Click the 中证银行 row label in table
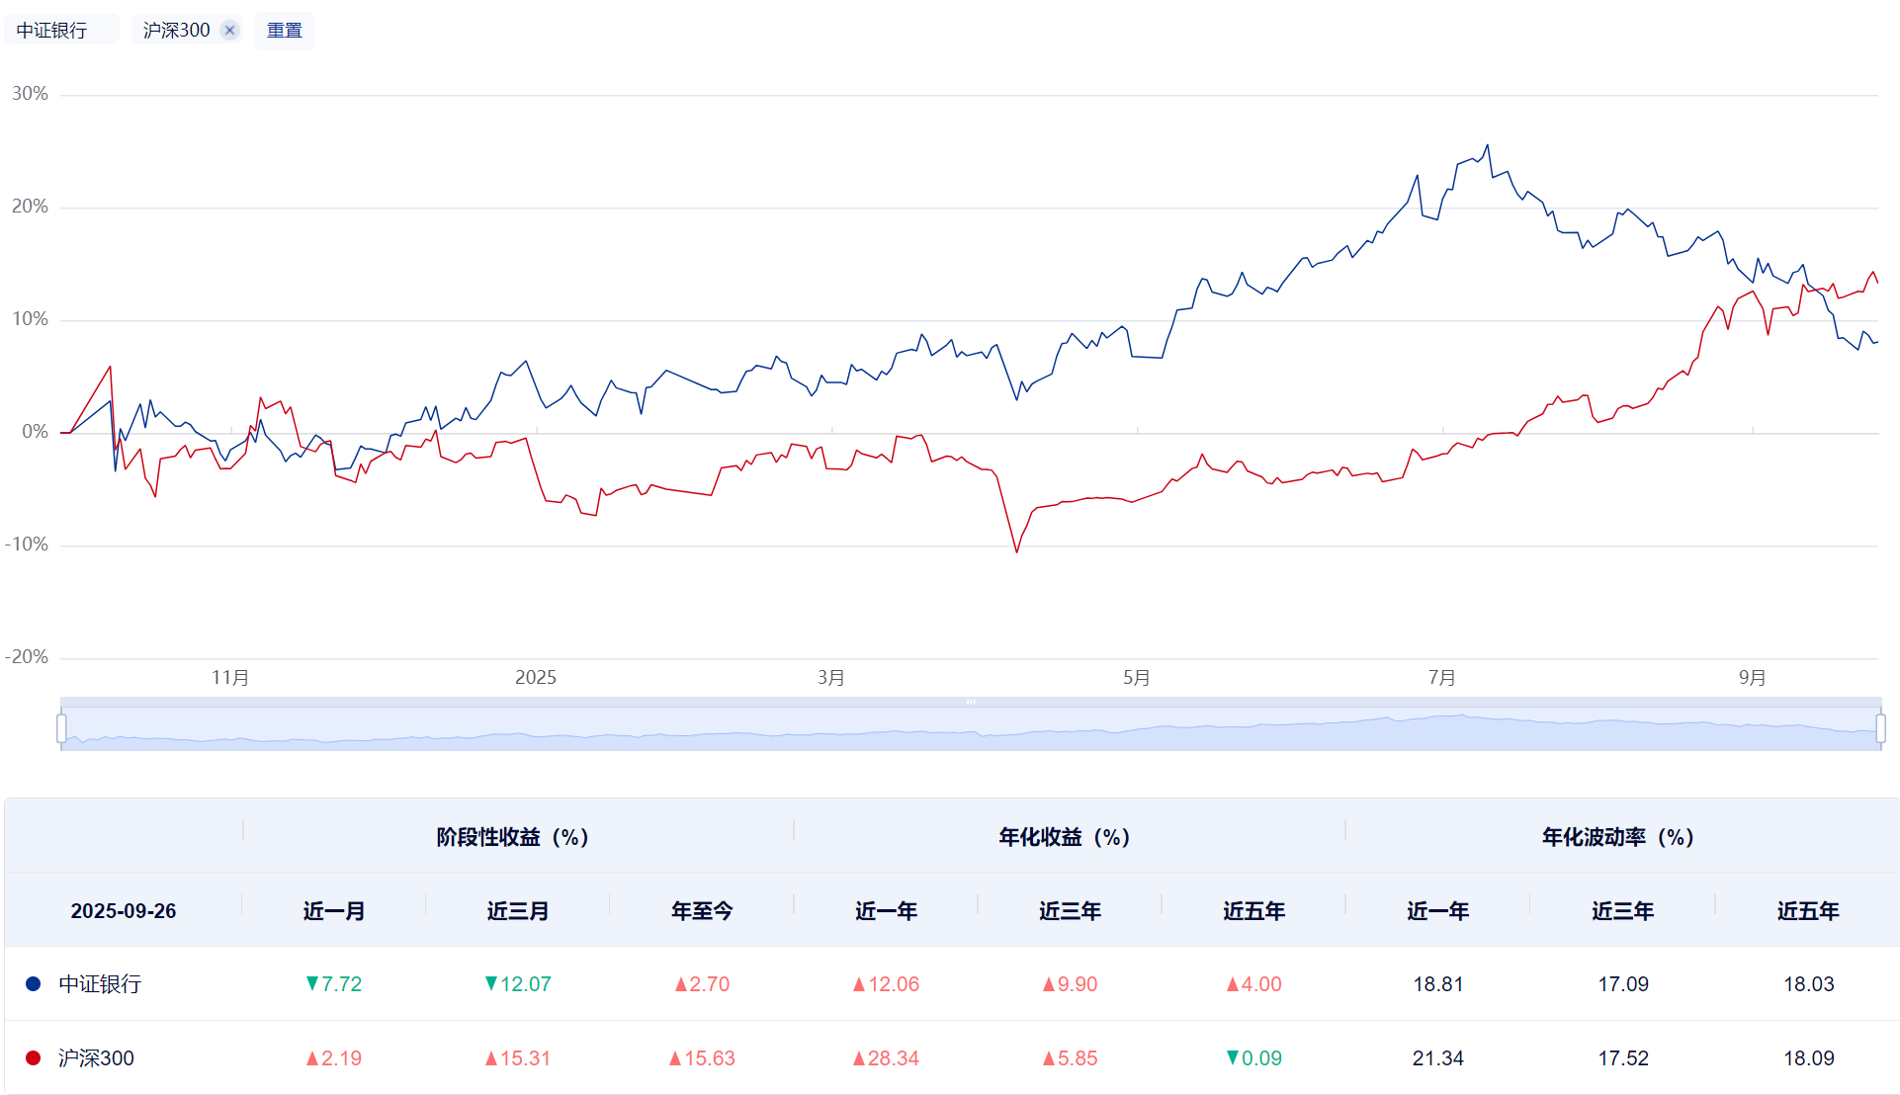Screen dimensions: 1900x1095 coord(100,984)
